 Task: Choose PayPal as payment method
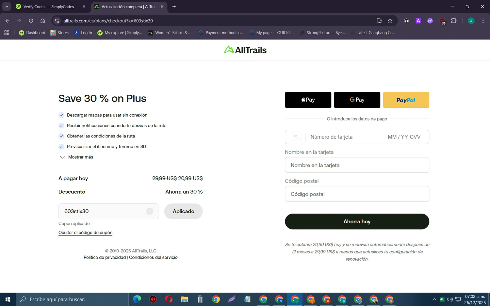pos(406,100)
